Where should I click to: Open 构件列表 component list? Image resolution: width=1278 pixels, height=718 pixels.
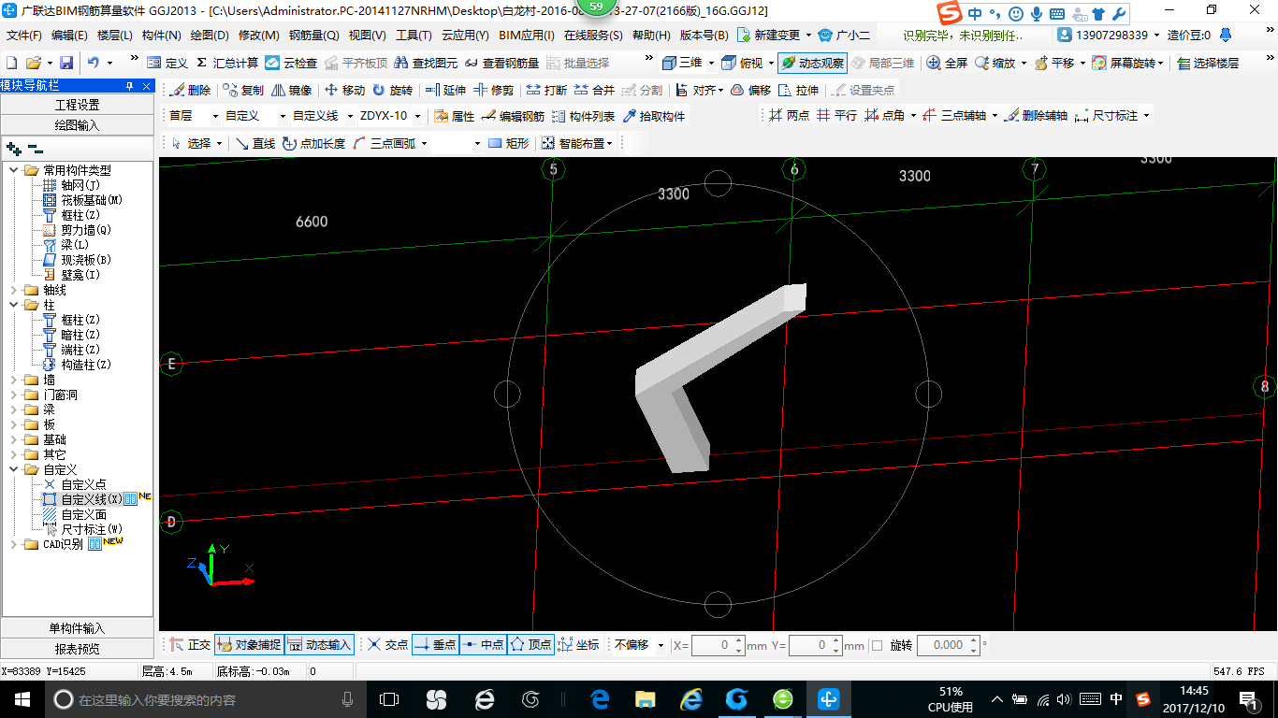tap(584, 116)
